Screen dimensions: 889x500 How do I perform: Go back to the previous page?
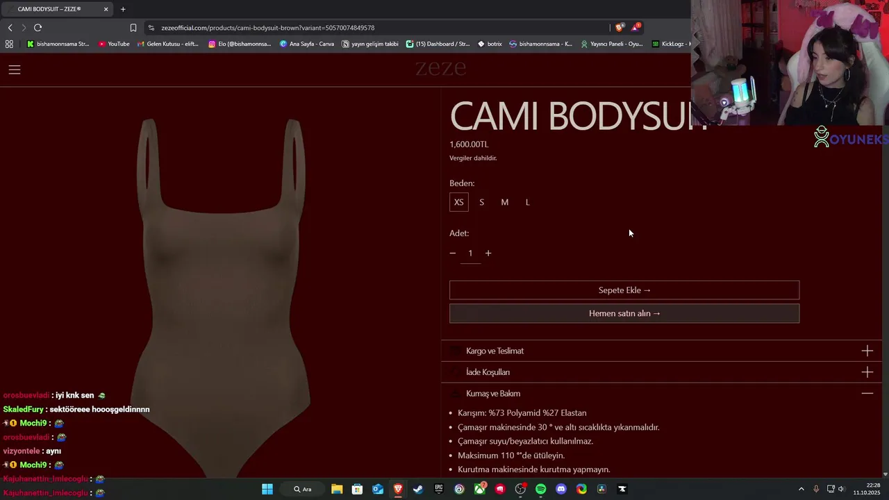coord(10,28)
